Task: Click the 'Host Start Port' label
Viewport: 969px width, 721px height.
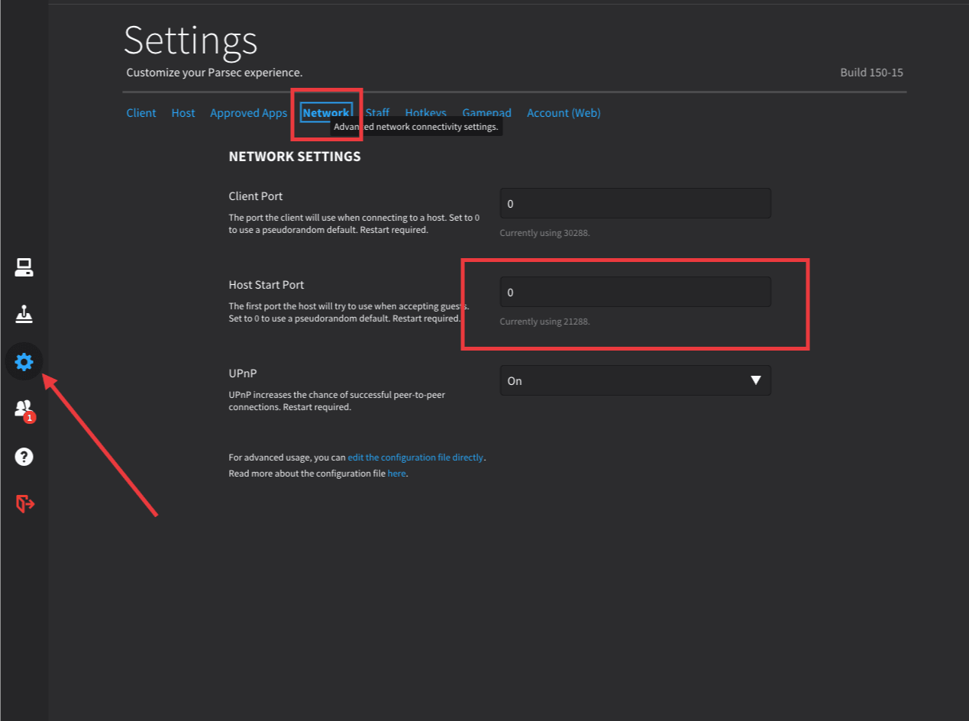Action: (266, 285)
